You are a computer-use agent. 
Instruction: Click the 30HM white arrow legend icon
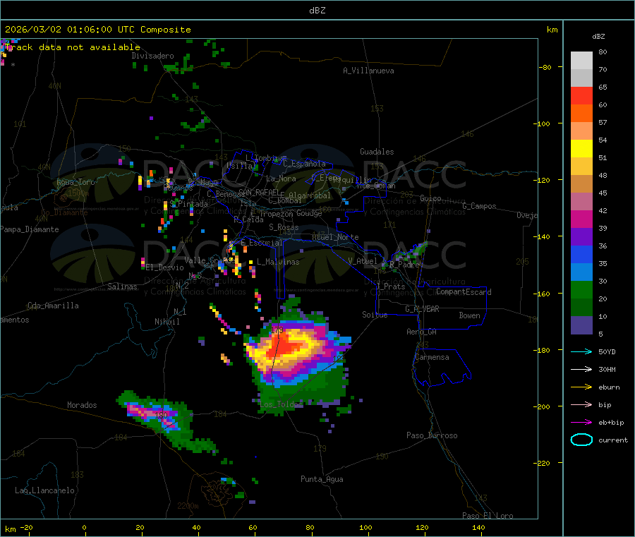click(x=581, y=369)
